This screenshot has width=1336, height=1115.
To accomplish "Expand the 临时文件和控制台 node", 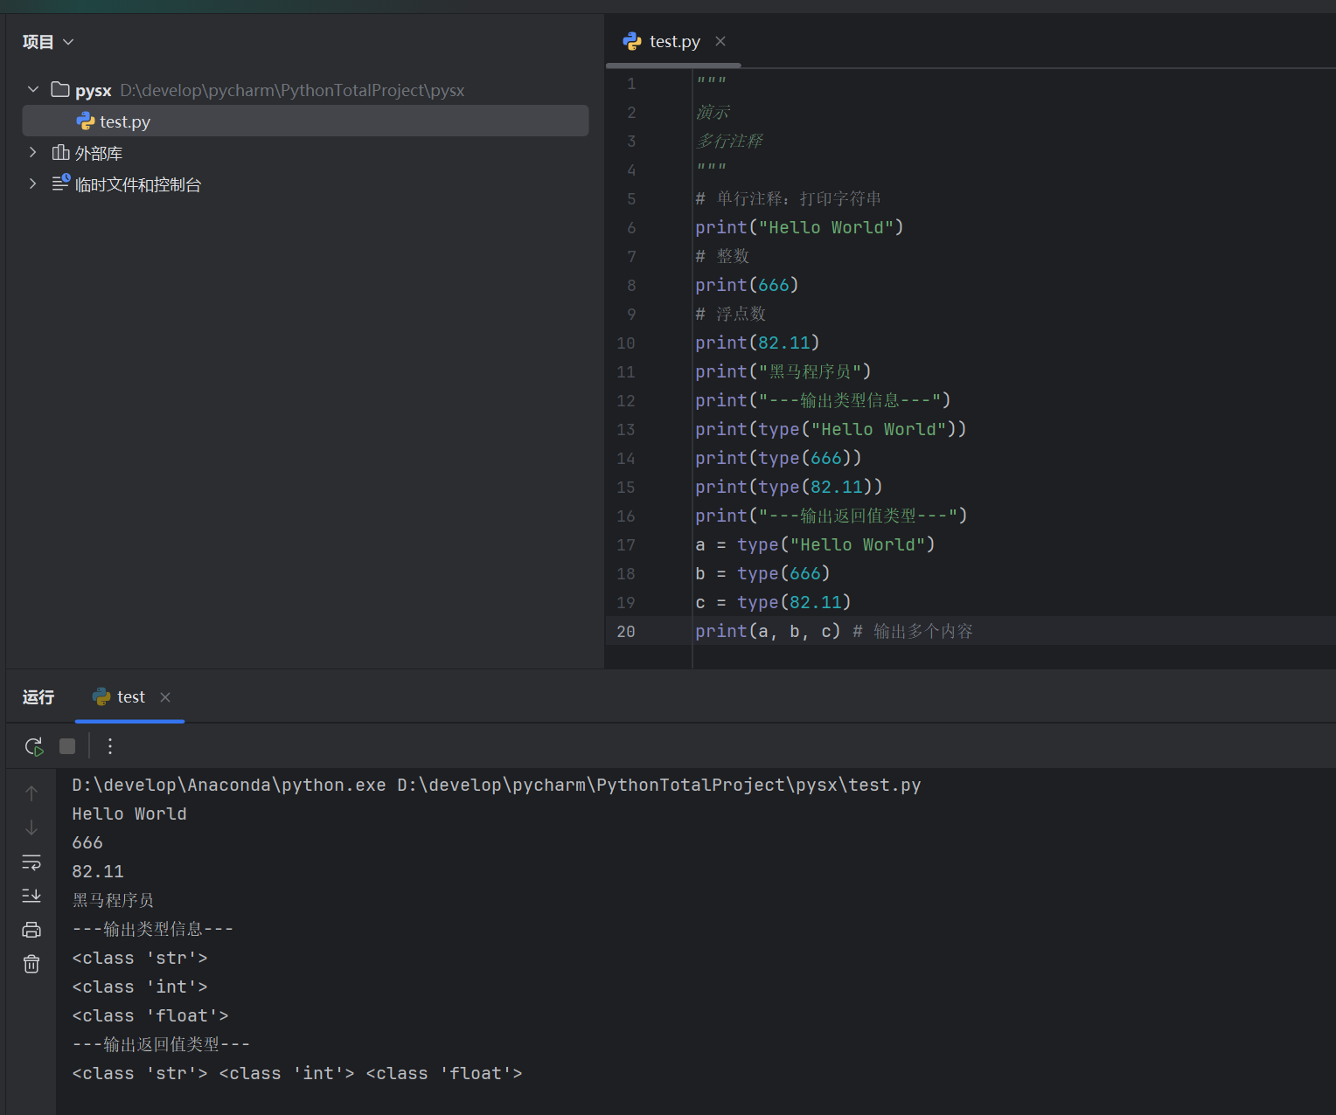I will [x=33, y=184].
